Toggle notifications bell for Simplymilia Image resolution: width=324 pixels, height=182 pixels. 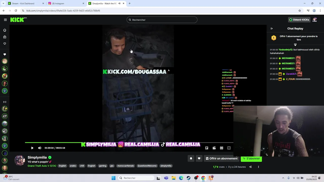point(191,158)
